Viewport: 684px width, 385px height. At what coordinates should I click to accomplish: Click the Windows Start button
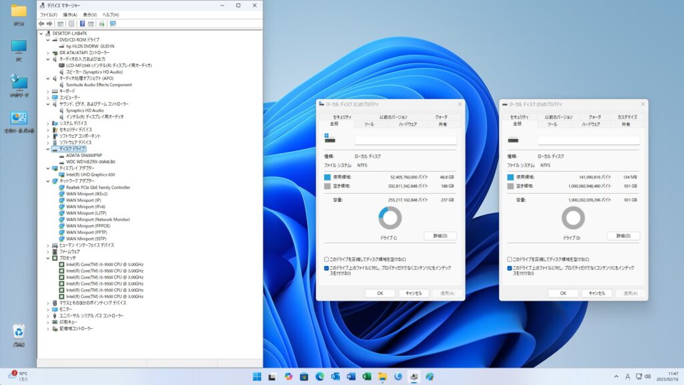(256, 376)
